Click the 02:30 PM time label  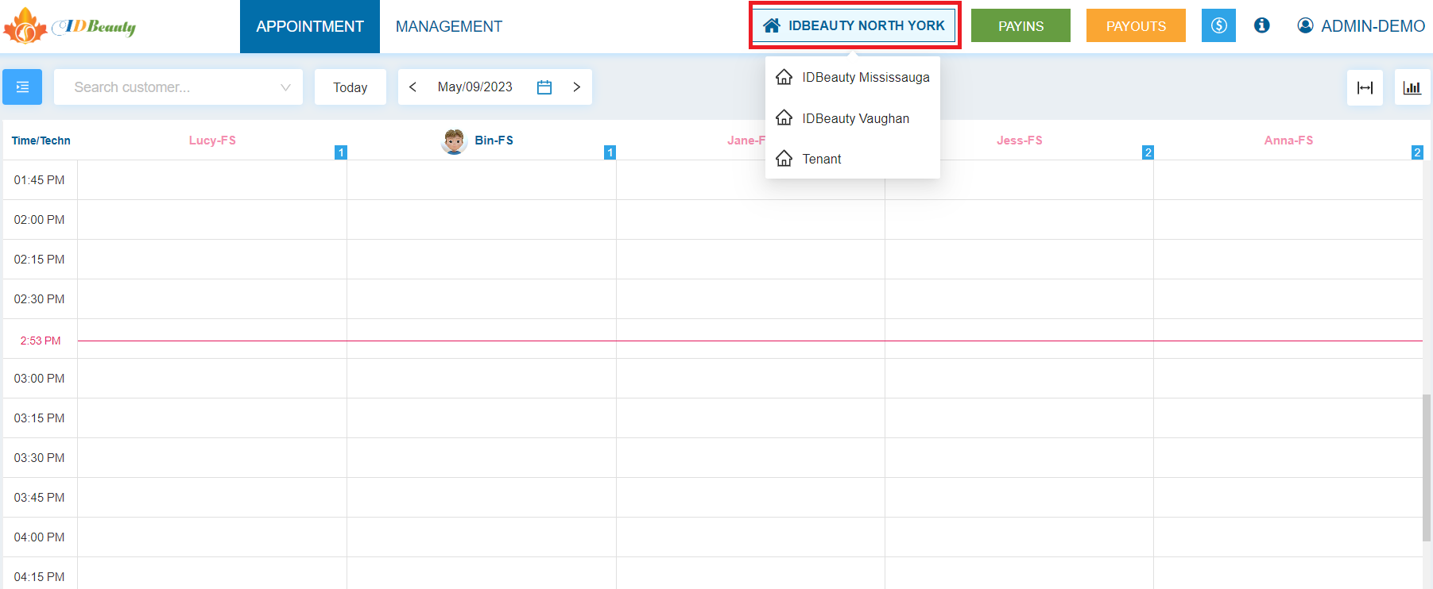tap(39, 299)
